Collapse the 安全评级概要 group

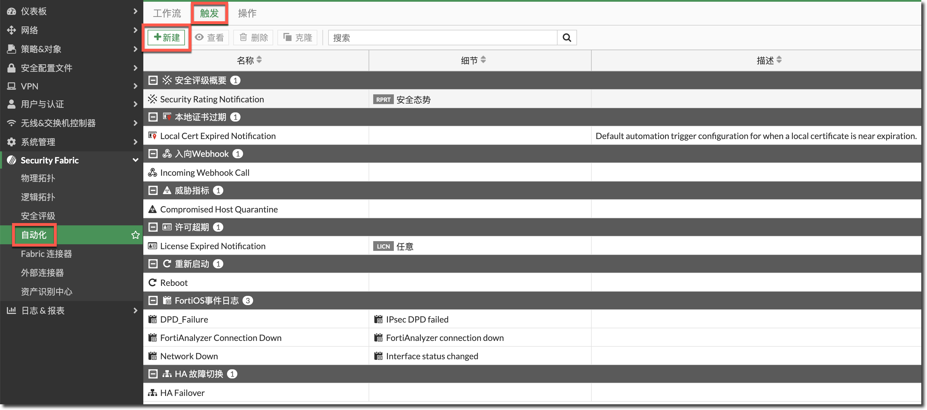click(153, 80)
